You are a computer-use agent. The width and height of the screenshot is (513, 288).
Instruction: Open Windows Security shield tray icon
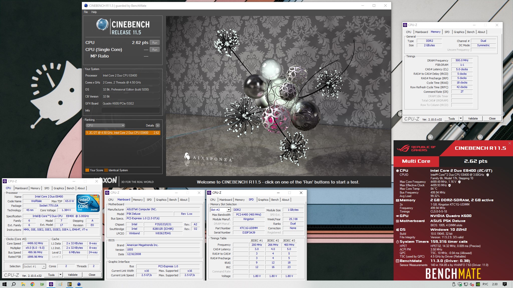point(460,284)
